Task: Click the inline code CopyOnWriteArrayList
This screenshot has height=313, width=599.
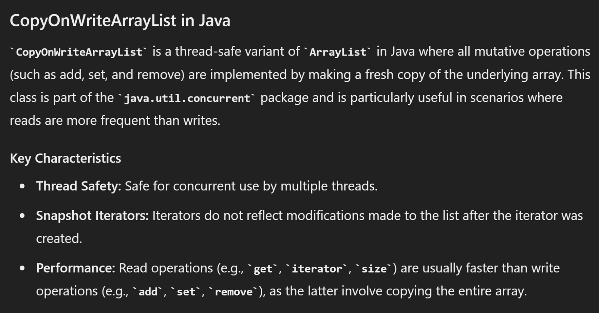Action: (79, 52)
